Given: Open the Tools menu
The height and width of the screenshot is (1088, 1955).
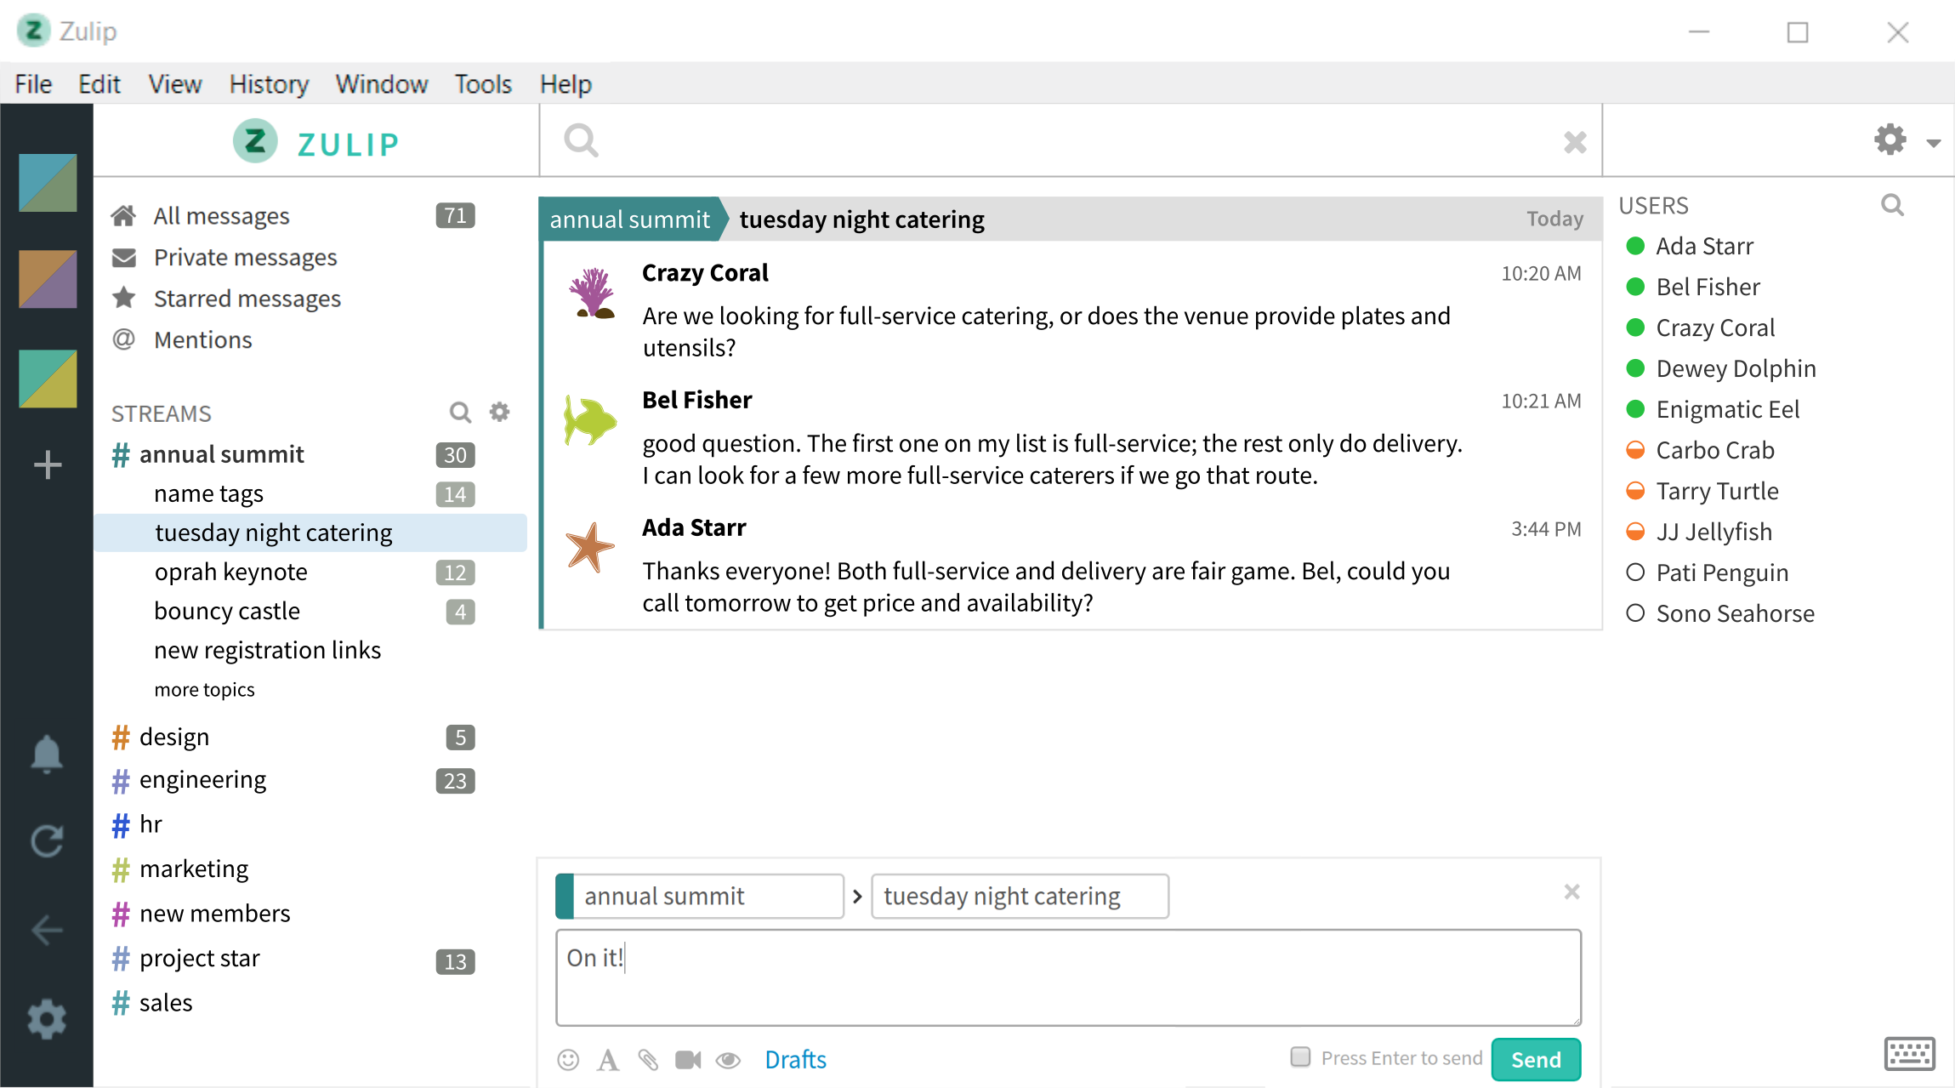Looking at the screenshot, I should tap(483, 84).
